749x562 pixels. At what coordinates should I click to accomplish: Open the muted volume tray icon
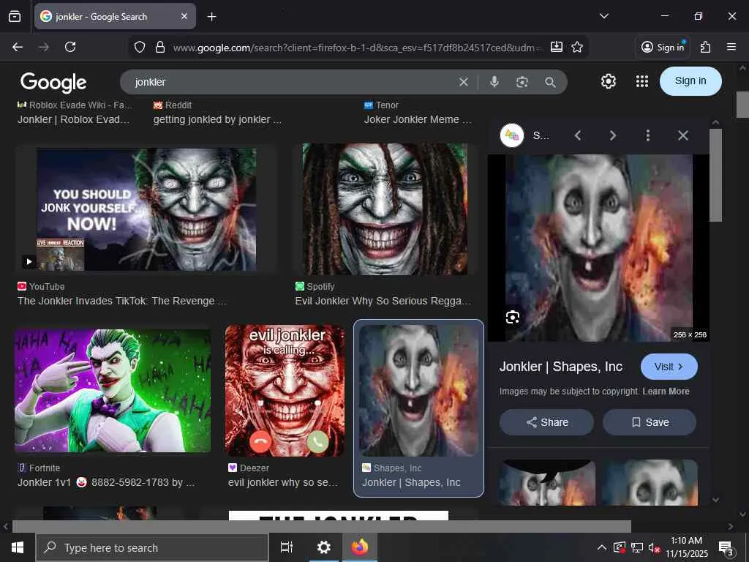655,547
